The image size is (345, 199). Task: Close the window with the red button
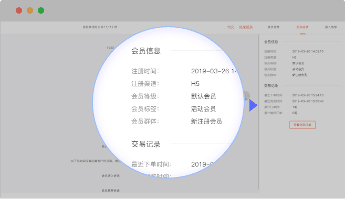(19, 10)
